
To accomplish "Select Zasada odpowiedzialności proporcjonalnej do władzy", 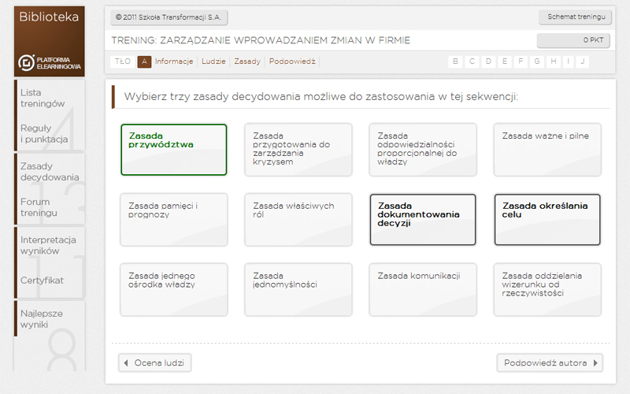I will tap(423, 150).
